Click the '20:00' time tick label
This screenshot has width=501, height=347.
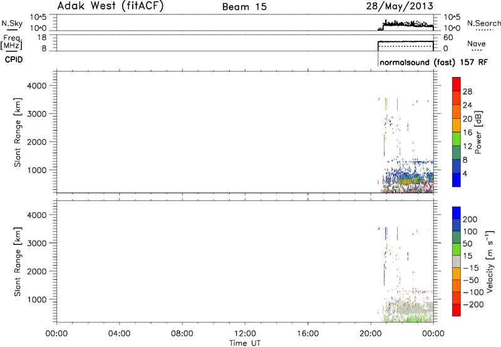[371, 334]
